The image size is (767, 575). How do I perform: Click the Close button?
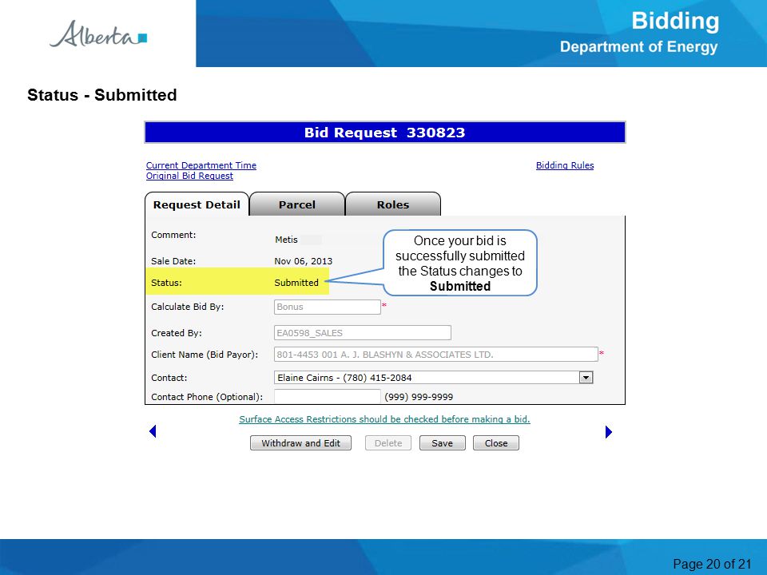pyautogui.click(x=496, y=443)
